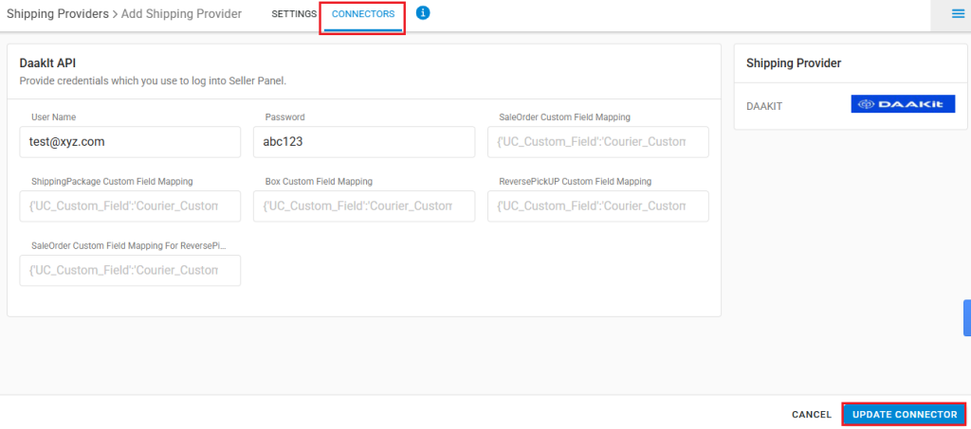971x429 pixels.
Task: Click the blue side tab on right edge
Action: click(x=967, y=318)
